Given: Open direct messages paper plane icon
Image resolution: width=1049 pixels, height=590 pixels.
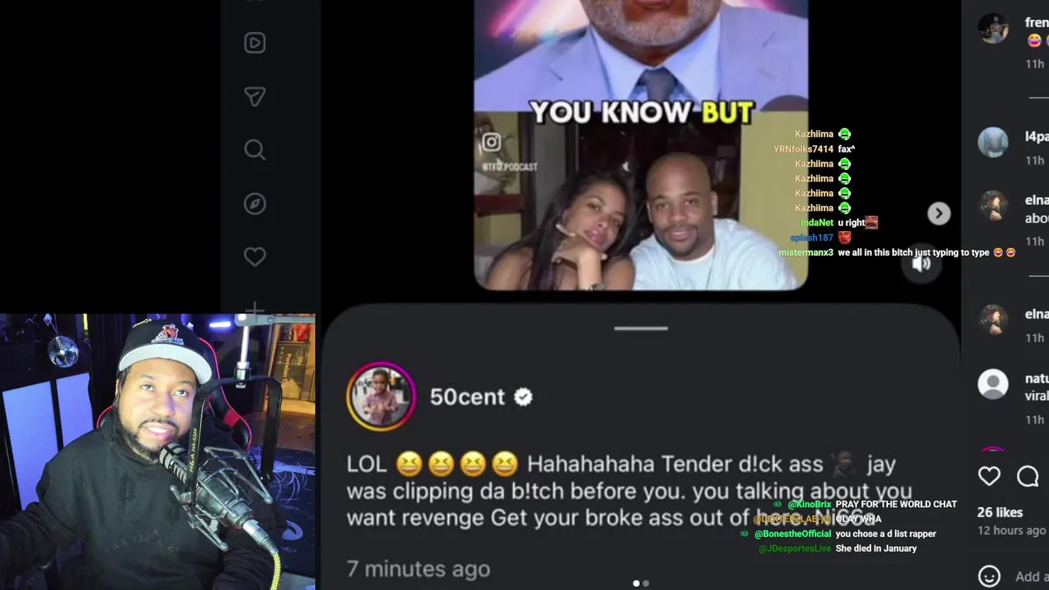Looking at the screenshot, I should tap(255, 97).
